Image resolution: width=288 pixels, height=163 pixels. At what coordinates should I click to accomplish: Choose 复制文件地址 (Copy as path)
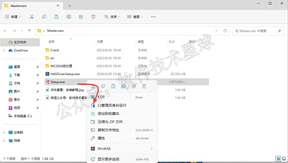[122, 130]
